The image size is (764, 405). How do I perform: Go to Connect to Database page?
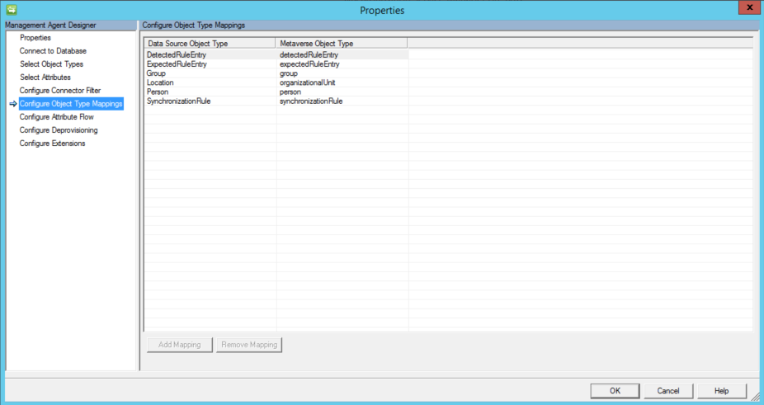[53, 50]
